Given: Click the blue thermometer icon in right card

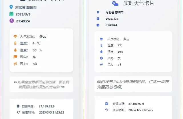Looking at the screenshot, I should pos(101,45).
